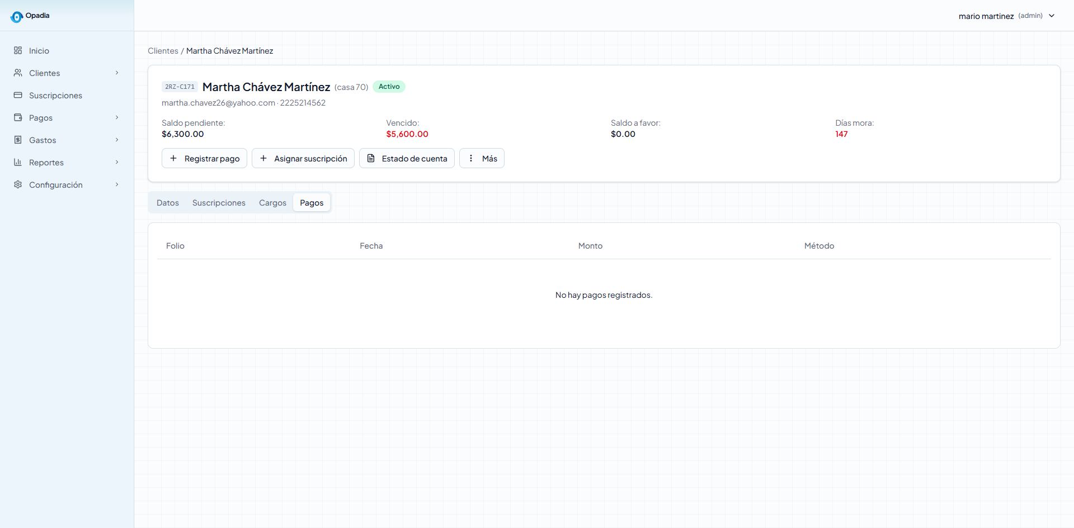Viewport: 1074px width, 528px height.
Task: Open mario martinez user dropdown
Action: pos(1007,16)
